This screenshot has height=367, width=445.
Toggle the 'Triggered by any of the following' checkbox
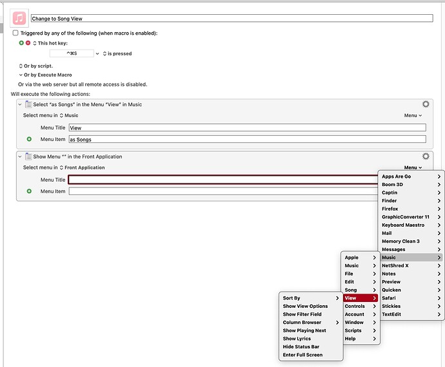pyautogui.click(x=15, y=33)
